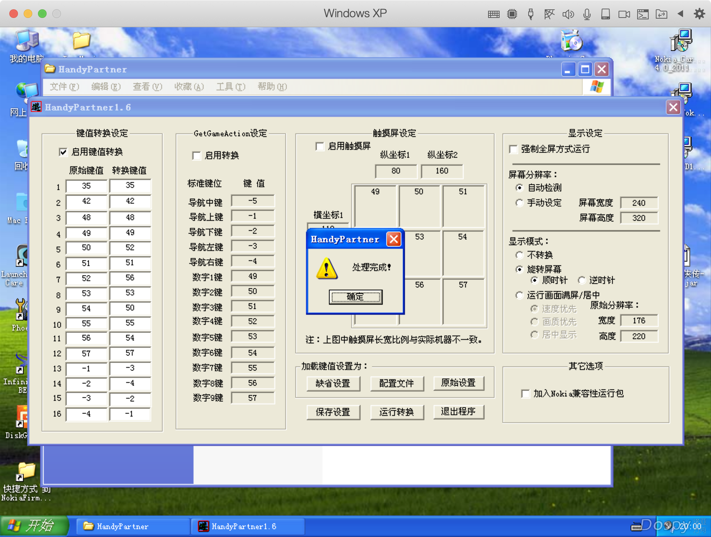Open 文件(F) menu in HandyPartner explorer window

pyautogui.click(x=64, y=87)
